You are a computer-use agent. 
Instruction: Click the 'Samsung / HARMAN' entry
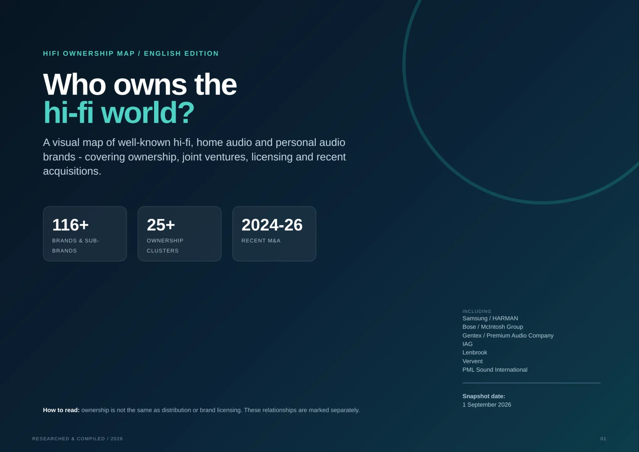click(490, 318)
